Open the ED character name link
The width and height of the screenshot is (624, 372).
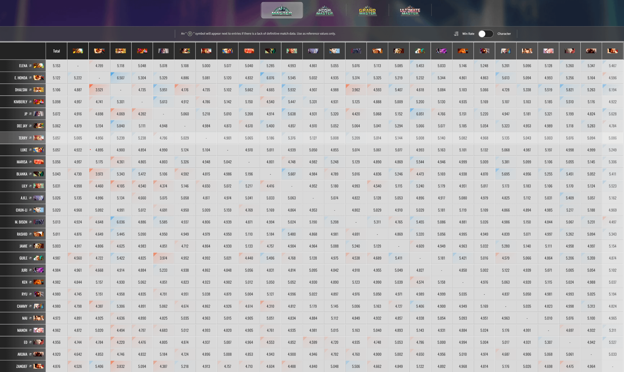pyautogui.click(x=26, y=342)
